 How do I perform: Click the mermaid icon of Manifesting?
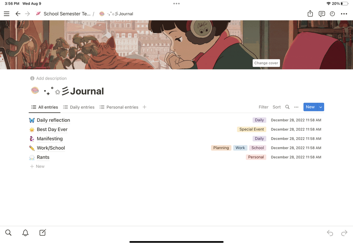pyautogui.click(x=32, y=139)
